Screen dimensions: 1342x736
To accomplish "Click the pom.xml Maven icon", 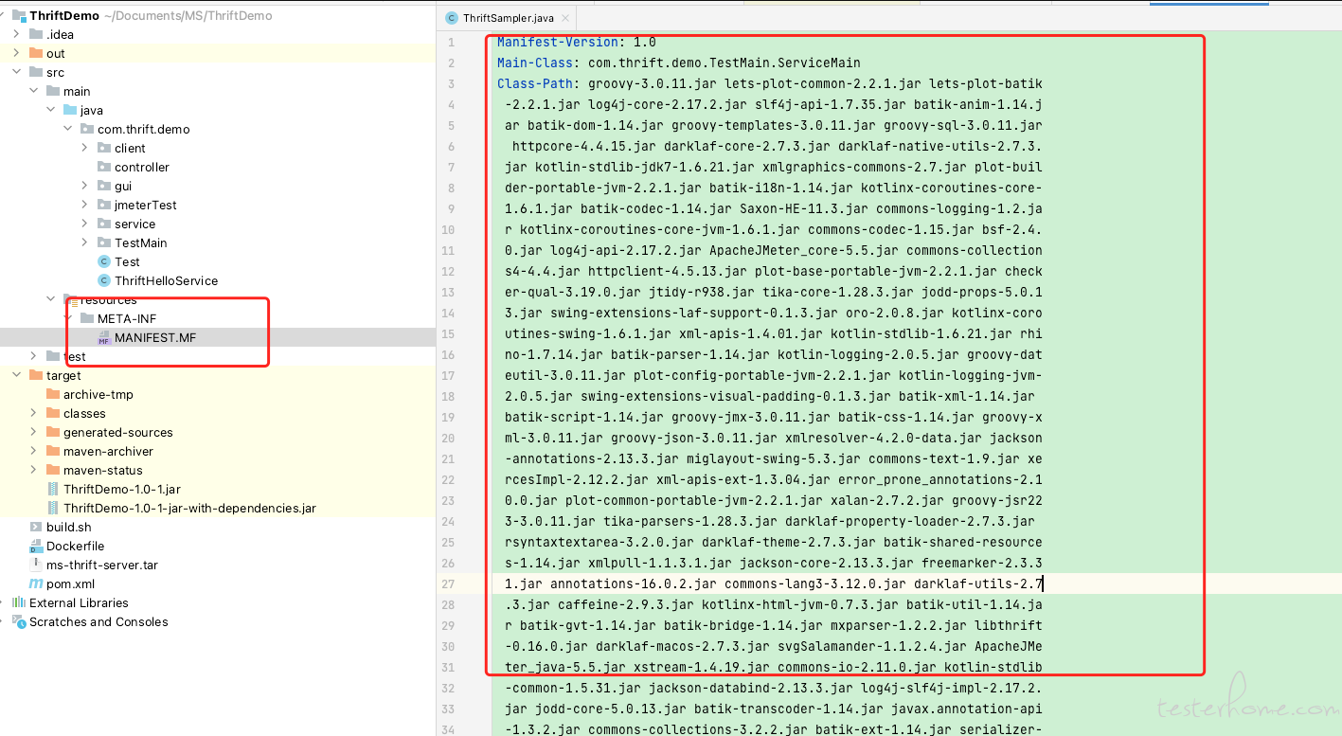I will pyautogui.click(x=36, y=583).
